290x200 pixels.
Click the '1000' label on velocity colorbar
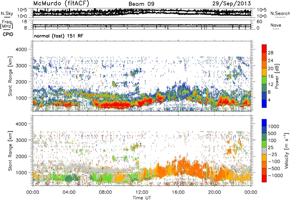274,126
